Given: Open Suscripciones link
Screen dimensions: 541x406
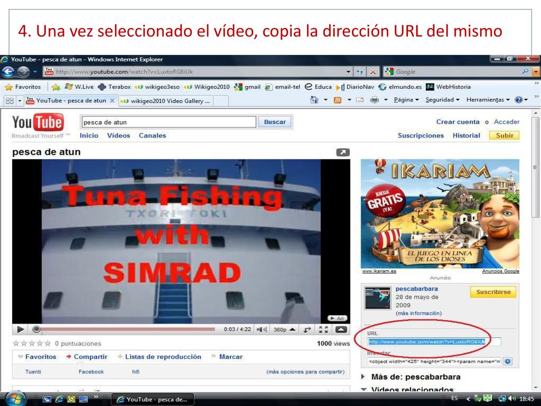Looking at the screenshot, I should pos(421,136).
